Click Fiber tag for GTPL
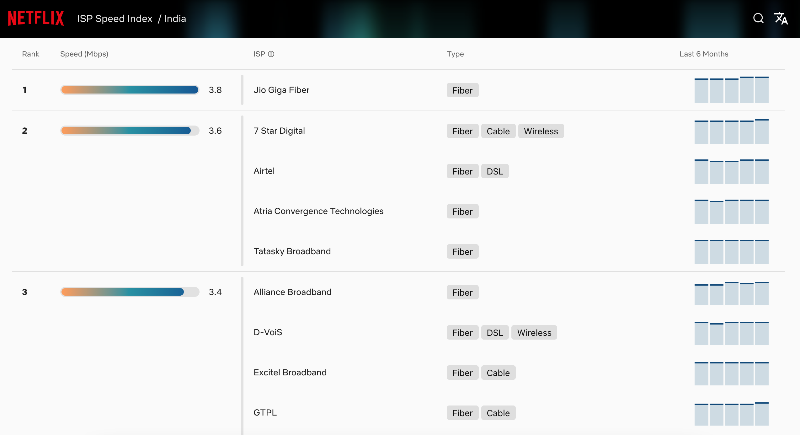Screen dimensions: 800x435 (462, 413)
